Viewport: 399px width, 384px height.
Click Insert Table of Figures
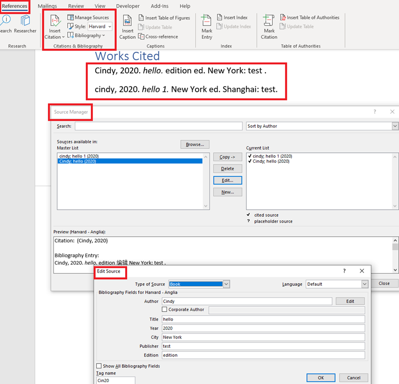tap(164, 18)
